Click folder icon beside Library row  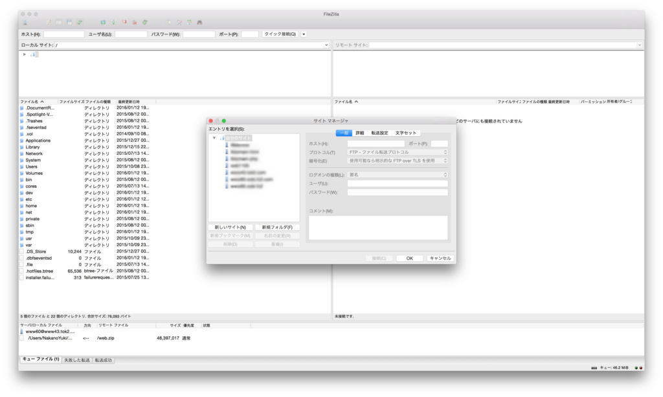pos(22,147)
